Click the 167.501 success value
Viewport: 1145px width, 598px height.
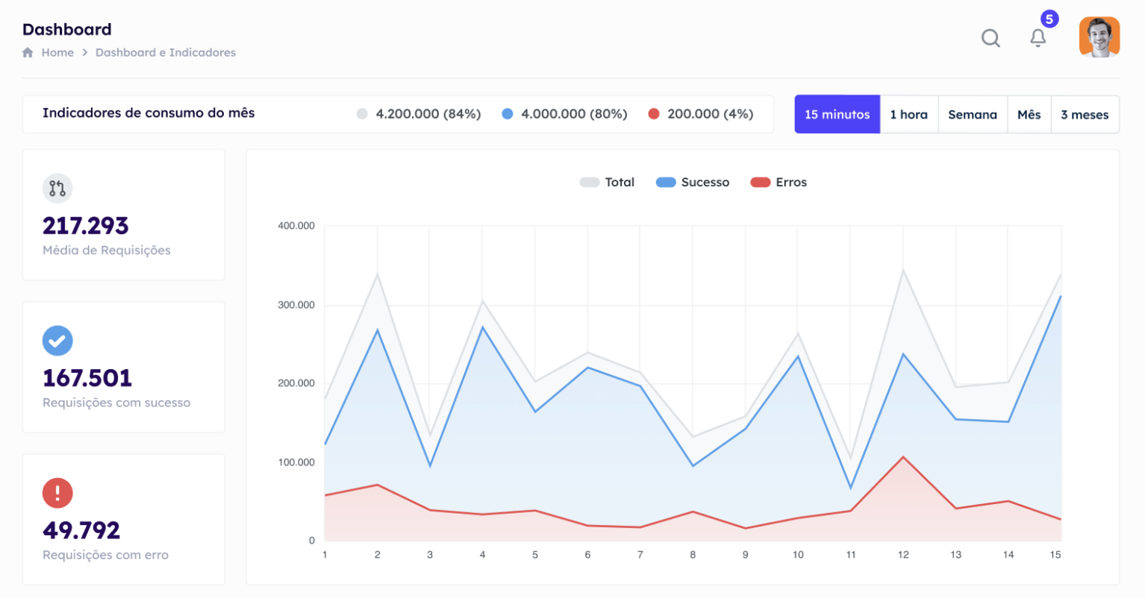coord(87,378)
